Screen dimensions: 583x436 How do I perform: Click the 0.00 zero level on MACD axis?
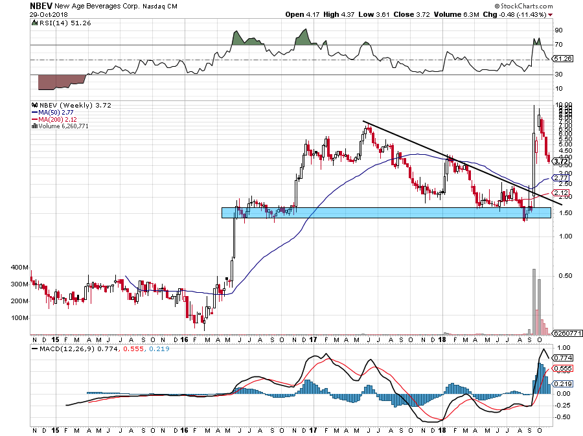[x=564, y=394]
